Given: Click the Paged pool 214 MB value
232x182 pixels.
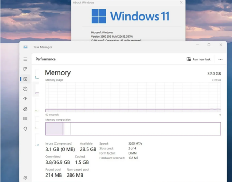Looking at the screenshot, I should (x=53, y=175).
